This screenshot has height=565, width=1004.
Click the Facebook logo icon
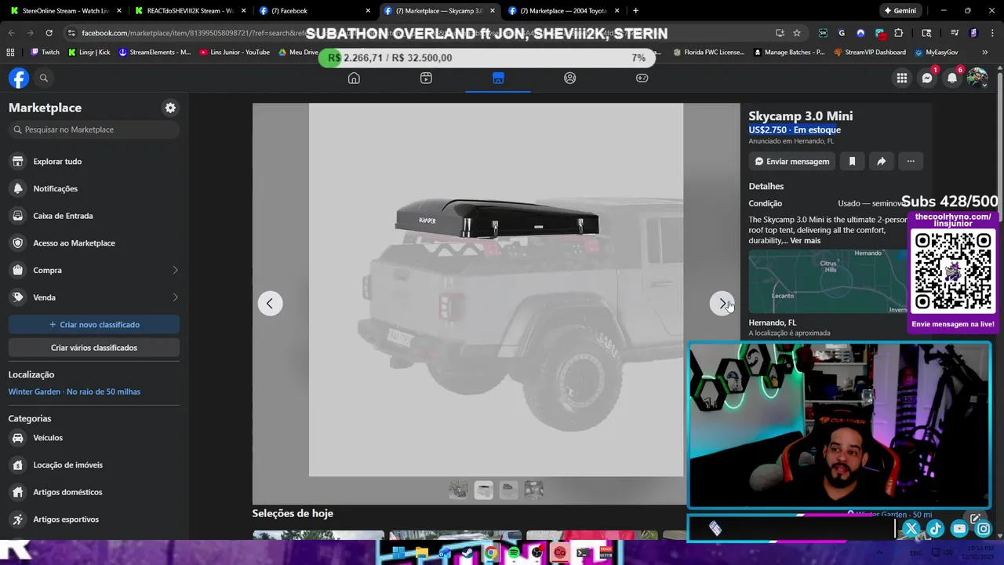19,78
